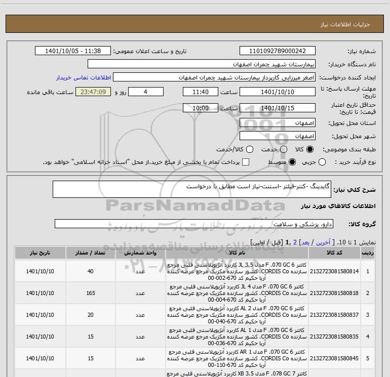The height and width of the screenshot is (377, 390).
Task: Click the general description box گایدینگ -کتتر-فیلتر
Action: pyautogui.click(x=192, y=189)
